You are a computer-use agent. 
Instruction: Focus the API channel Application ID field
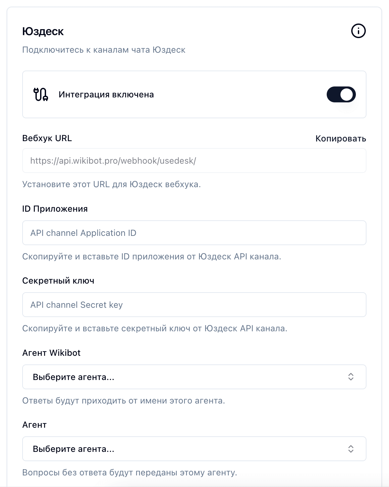[x=194, y=233]
